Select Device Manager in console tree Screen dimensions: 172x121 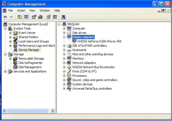point(29,50)
